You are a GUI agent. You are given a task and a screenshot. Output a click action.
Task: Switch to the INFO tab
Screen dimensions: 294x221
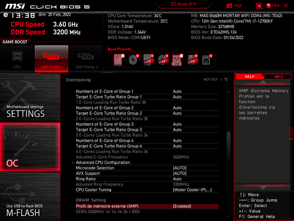279,77
